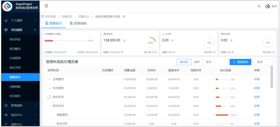Click the user avatar icon next to 瑞杰
This screenshot has width=280, height=127.
[267, 6]
